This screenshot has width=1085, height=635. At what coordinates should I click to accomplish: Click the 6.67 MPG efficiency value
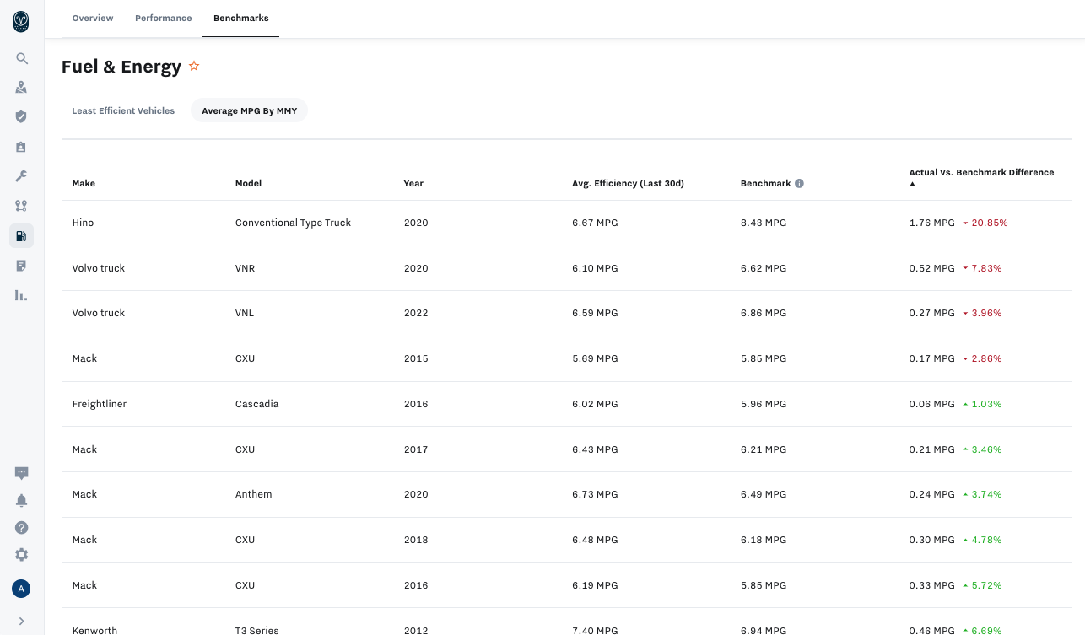(595, 223)
